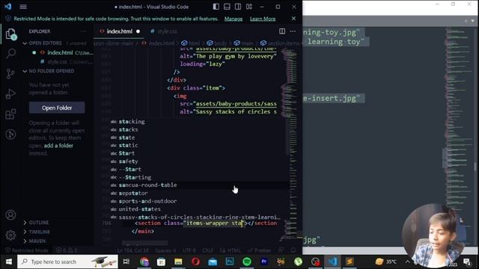Click the Manage link in banner

234,19
